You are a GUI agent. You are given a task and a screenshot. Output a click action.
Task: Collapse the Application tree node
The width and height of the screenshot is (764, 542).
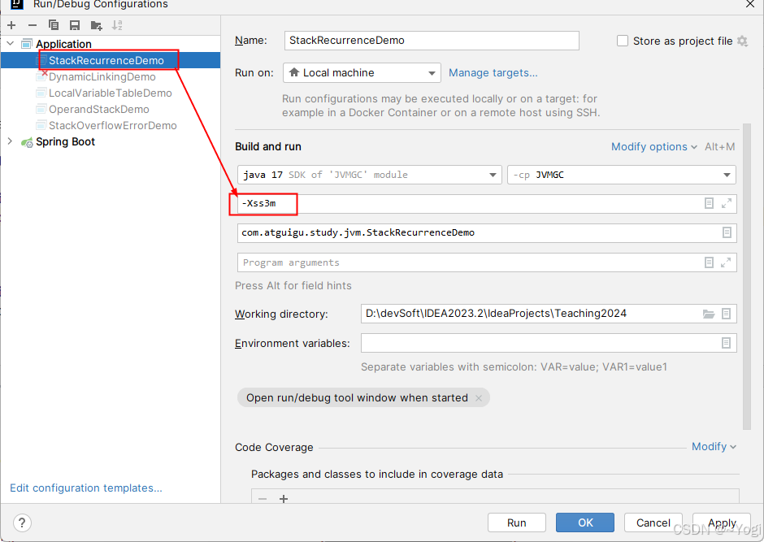coord(10,44)
